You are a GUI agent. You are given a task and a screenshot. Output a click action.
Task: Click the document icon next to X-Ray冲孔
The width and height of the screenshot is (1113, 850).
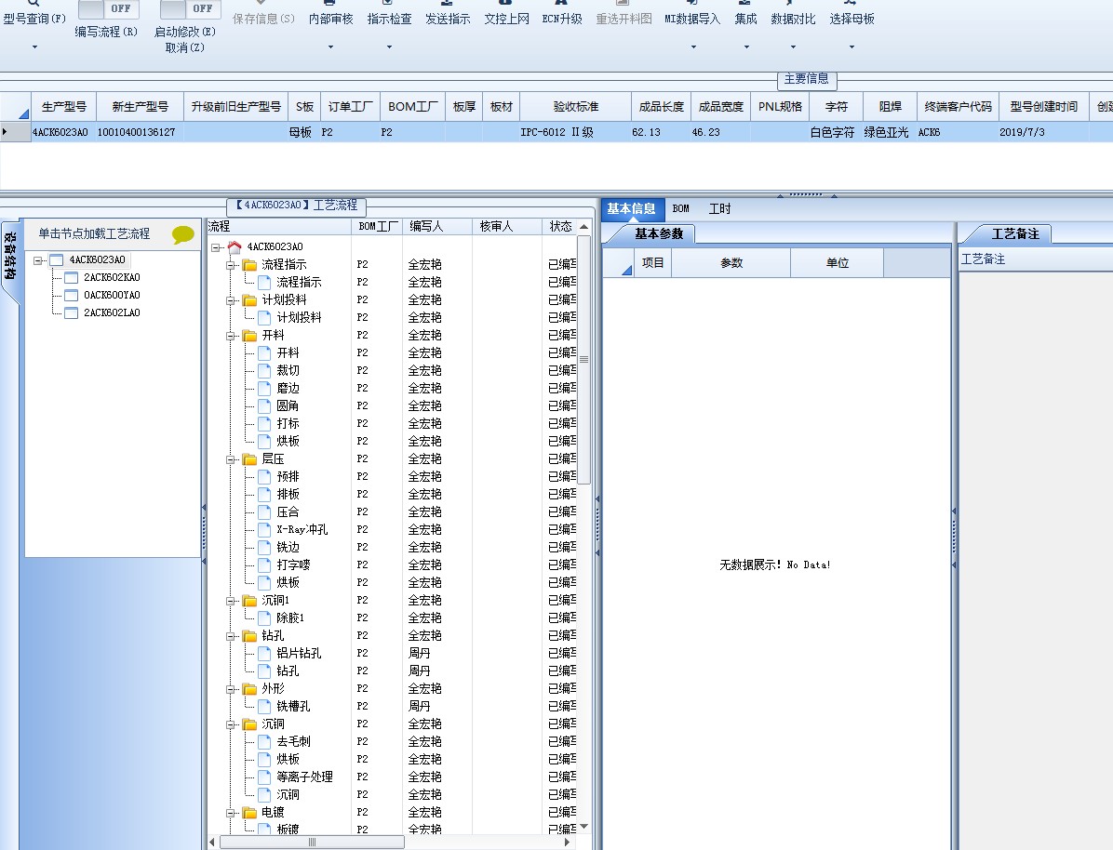[x=264, y=529]
